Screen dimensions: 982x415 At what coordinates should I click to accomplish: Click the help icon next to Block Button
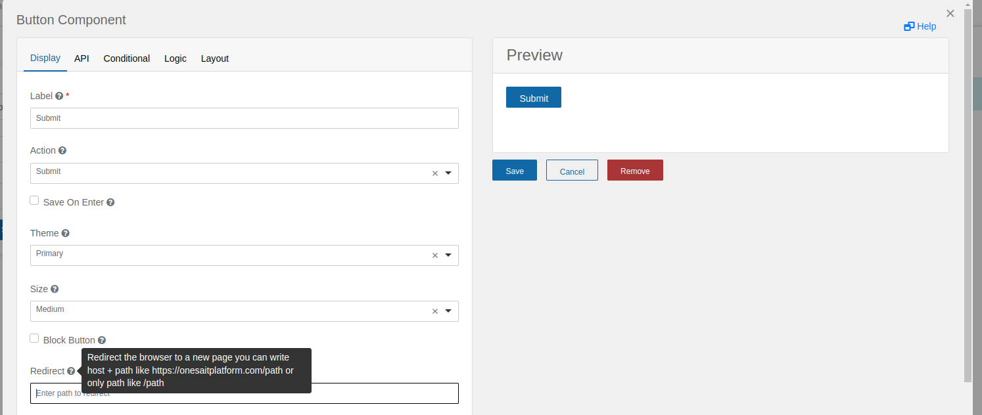102,339
